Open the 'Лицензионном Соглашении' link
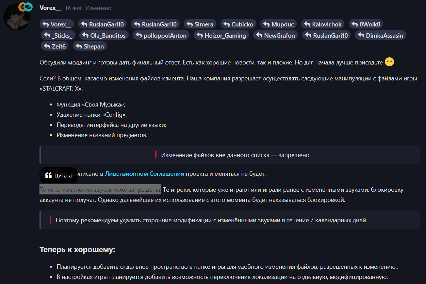This screenshot has width=426, height=284. pos(144,174)
